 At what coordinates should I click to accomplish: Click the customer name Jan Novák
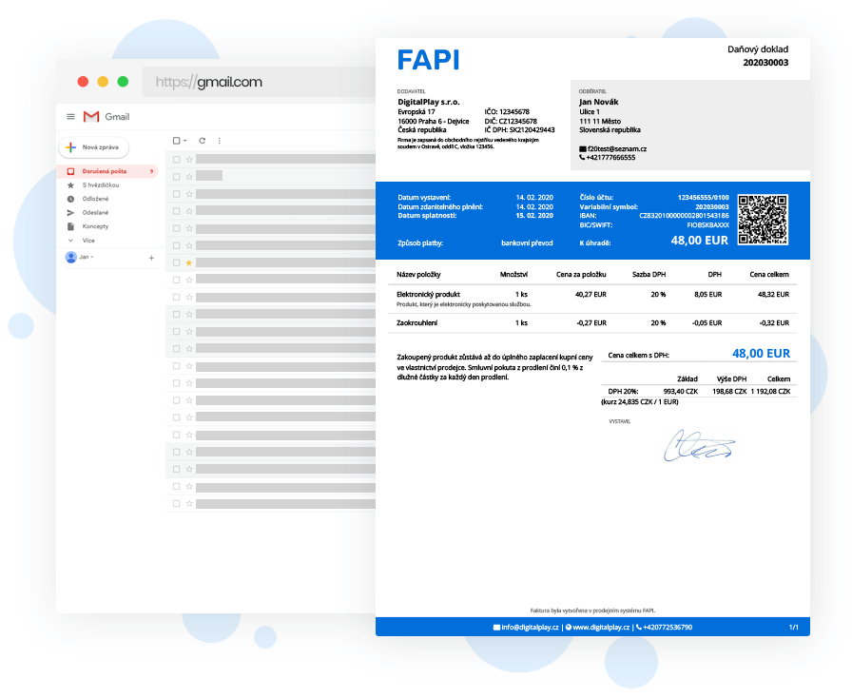pos(599,102)
